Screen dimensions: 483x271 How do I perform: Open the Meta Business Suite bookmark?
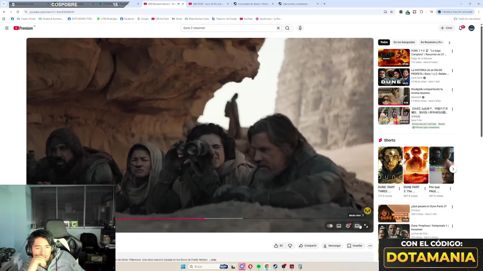pos(197,19)
